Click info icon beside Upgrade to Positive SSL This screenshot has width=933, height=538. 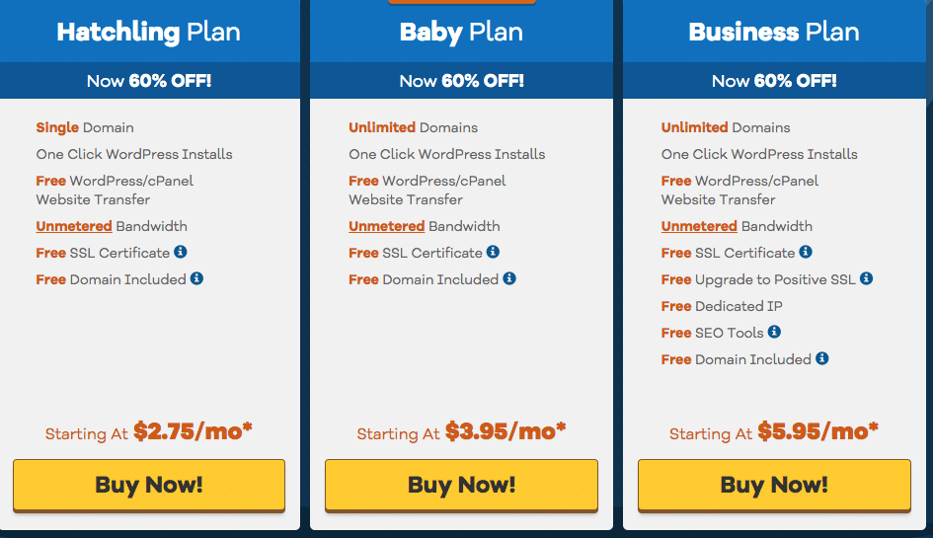pyautogui.click(x=866, y=279)
